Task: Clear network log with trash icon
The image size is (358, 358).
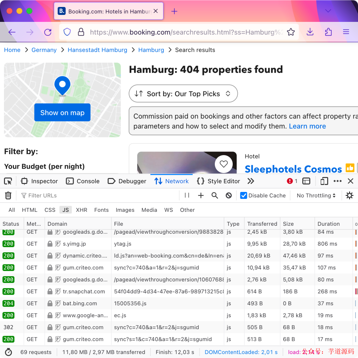Action: pos(8,196)
